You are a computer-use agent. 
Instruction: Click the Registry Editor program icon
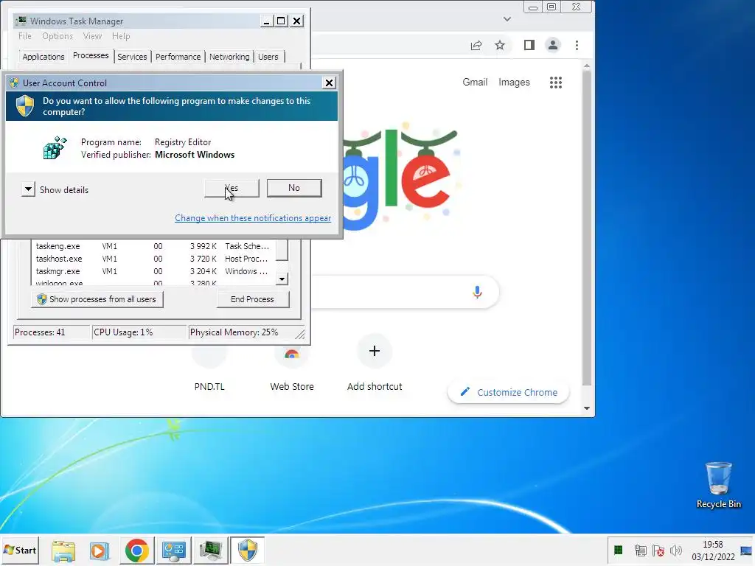[55, 147]
